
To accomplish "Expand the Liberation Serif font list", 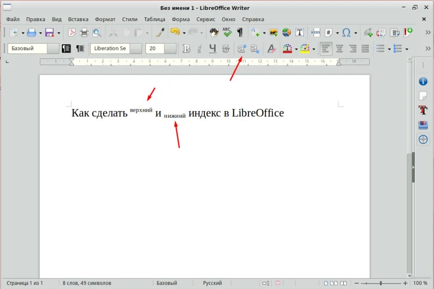I will (136, 49).
